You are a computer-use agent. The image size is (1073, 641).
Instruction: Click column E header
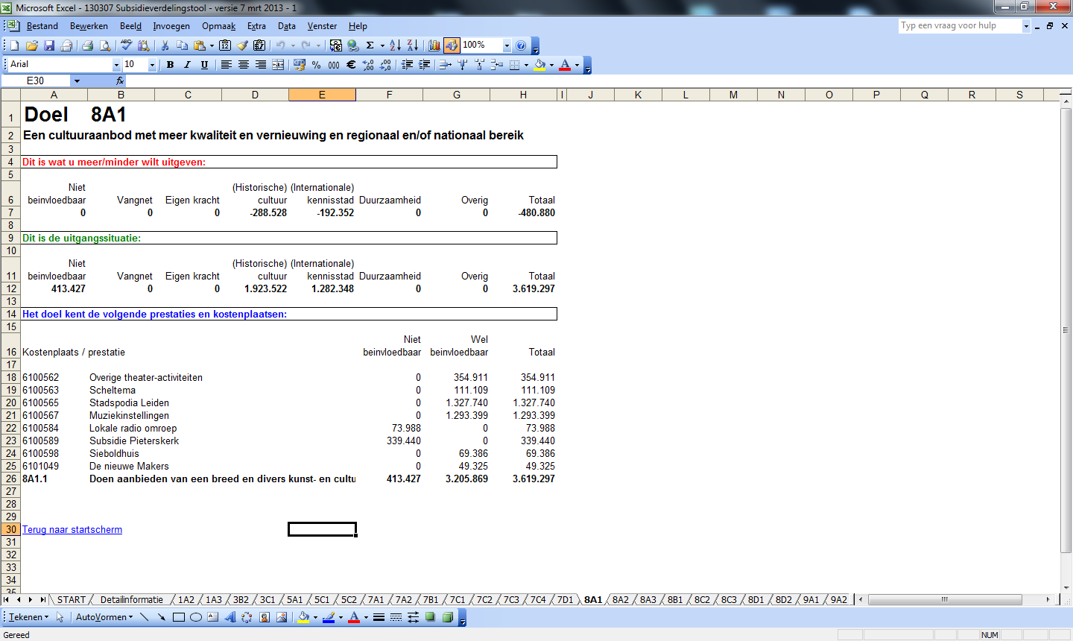pyautogui.click(x=322, y=95)
